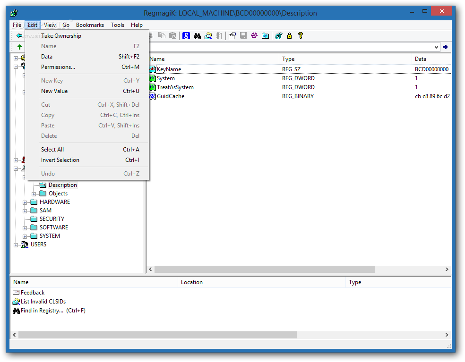465x362 pixels.
Task: Click the List Invalid CLSIDs icon
Action: click(x=16, y=302)
